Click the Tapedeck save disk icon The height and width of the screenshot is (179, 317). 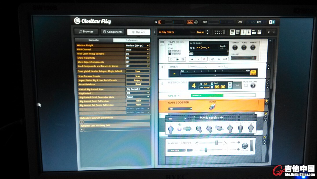click(x=183, y=59)
